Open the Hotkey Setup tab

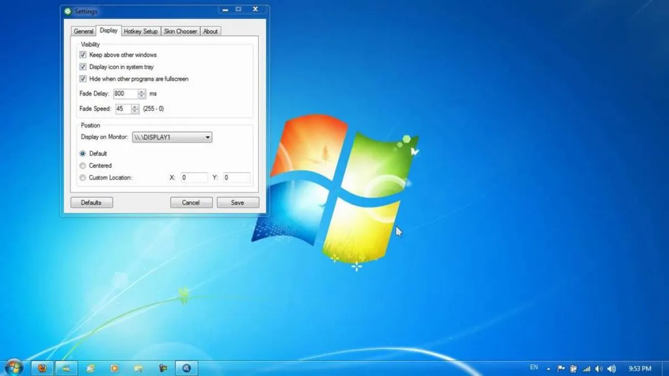pos(141,31)
